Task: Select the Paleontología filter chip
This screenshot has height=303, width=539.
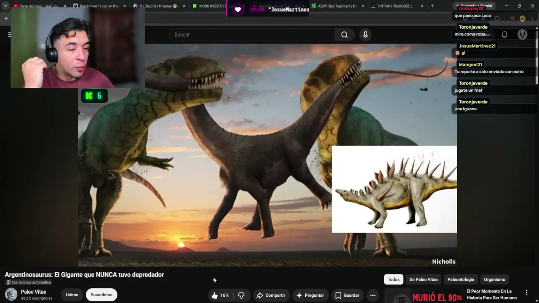Action: pos(461,279)
